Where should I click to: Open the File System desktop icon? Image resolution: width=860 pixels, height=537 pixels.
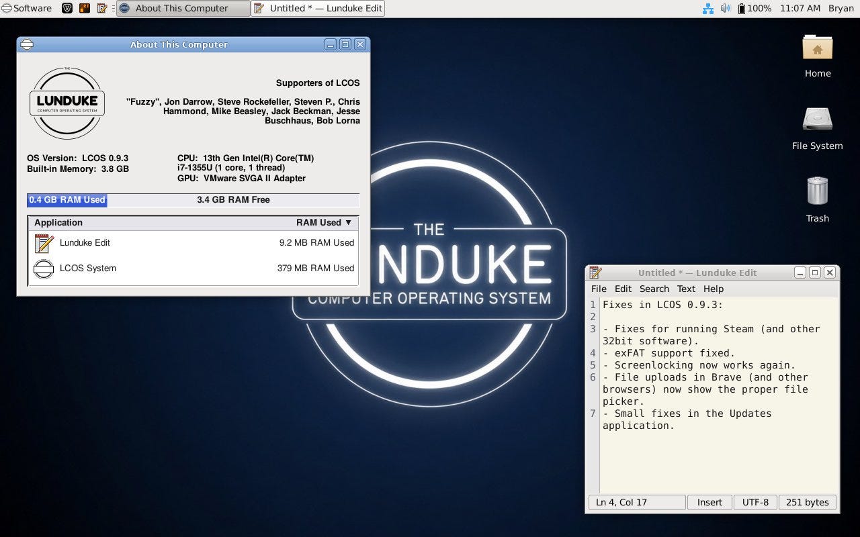[817, 128]
